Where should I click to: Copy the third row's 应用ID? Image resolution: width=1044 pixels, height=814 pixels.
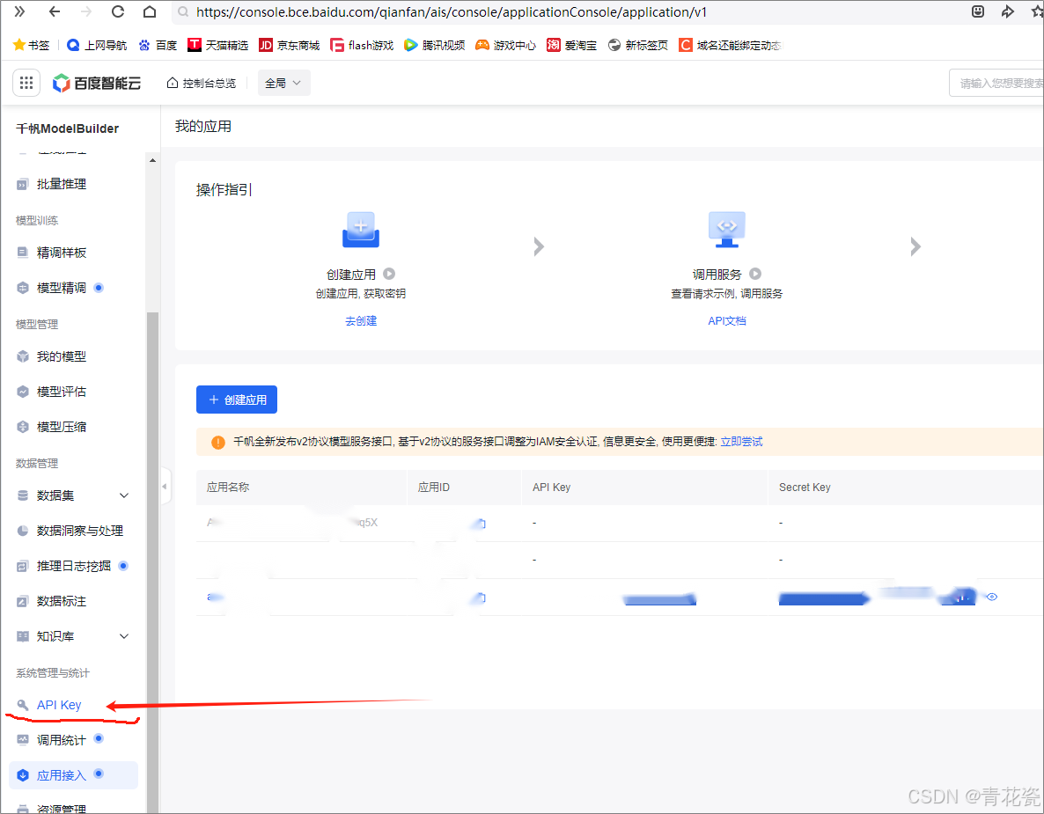tap(481, 598)
